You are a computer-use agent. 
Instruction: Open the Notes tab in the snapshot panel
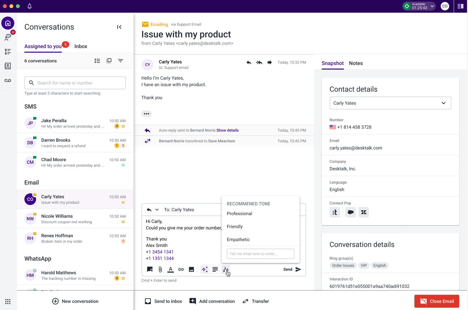(x=356, y=63)
